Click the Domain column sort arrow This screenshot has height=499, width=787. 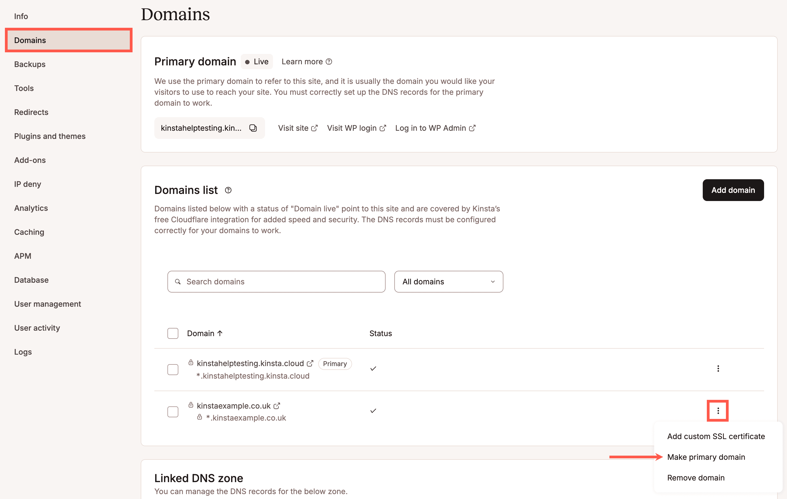(220, 333)
